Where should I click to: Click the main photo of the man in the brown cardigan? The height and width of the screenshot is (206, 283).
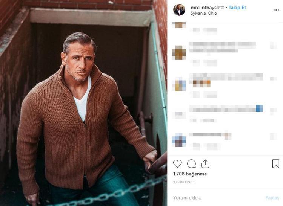[x=84, y=103]
